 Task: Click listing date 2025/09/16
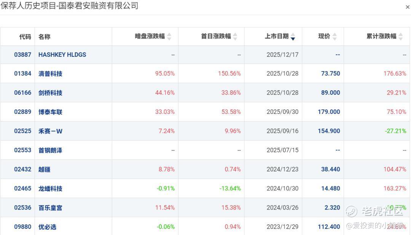click(282, 131)
